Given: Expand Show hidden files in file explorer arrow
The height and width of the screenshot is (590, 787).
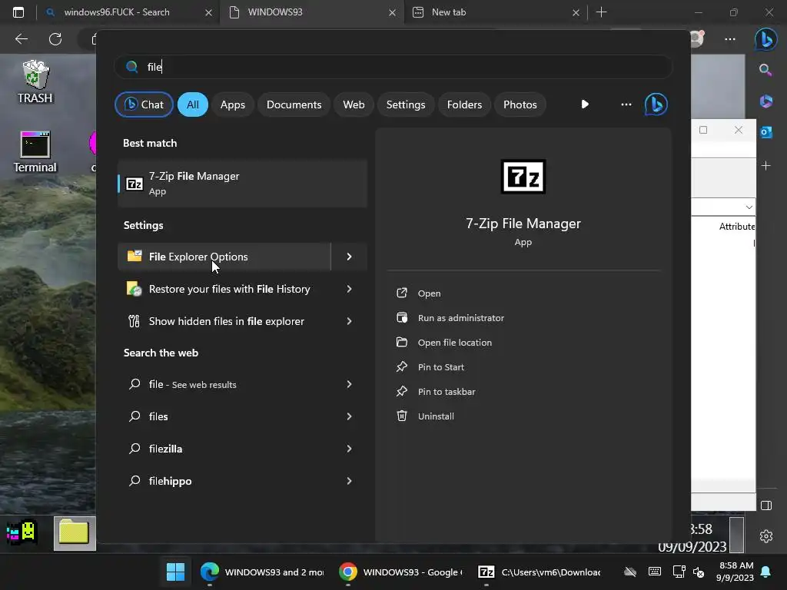Looking at the screenshot, I should tap(350, 321).
